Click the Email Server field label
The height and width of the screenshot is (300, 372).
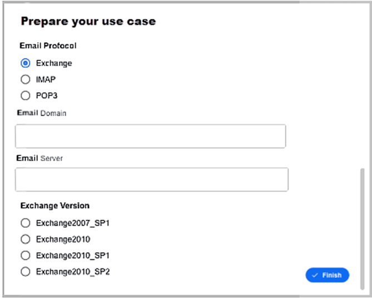pyautogui.click(x=39, y=158)
